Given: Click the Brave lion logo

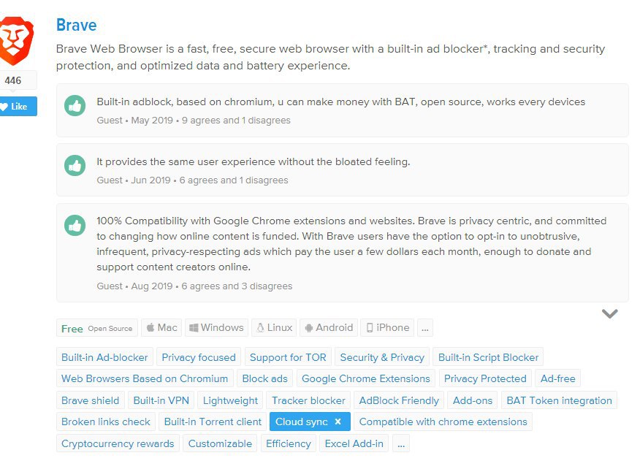Looking at the screenshot, I should (16, 41).
